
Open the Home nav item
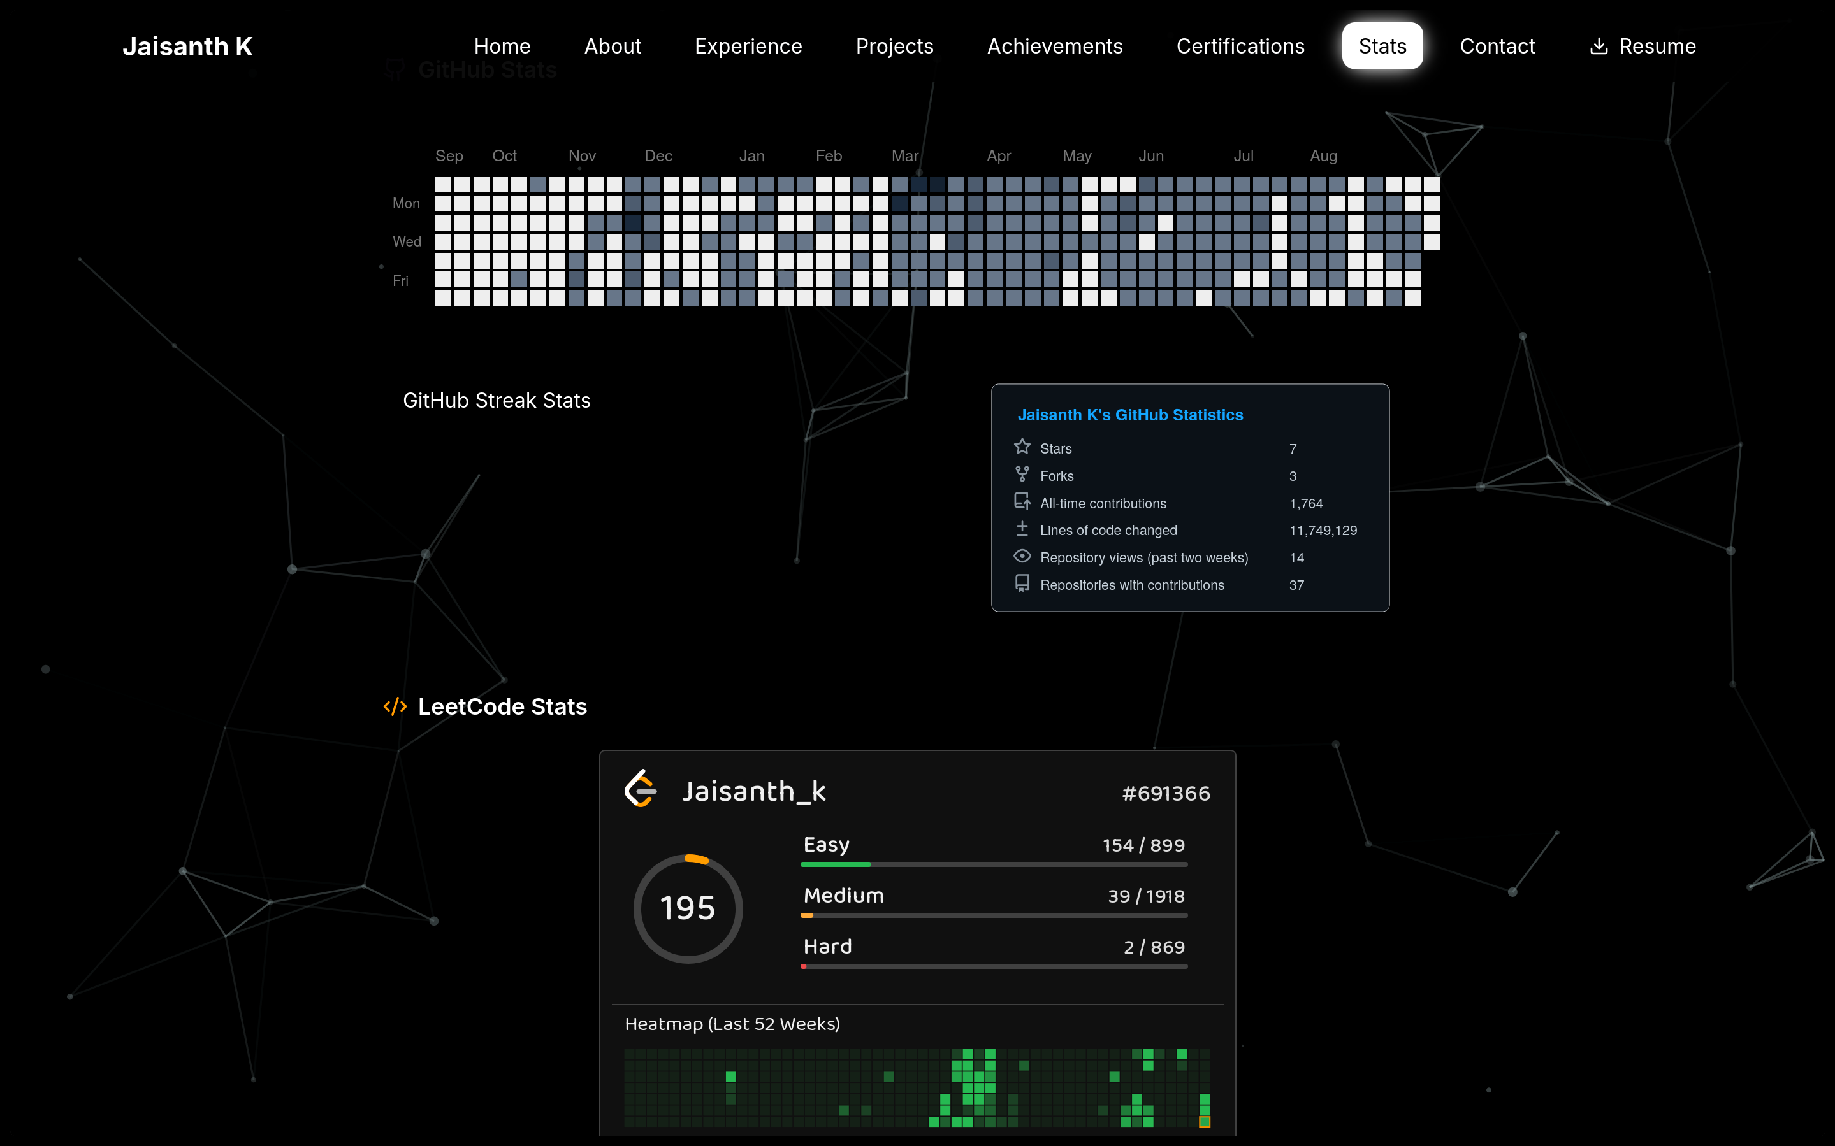pyautogui.click(x=502, y=47)
